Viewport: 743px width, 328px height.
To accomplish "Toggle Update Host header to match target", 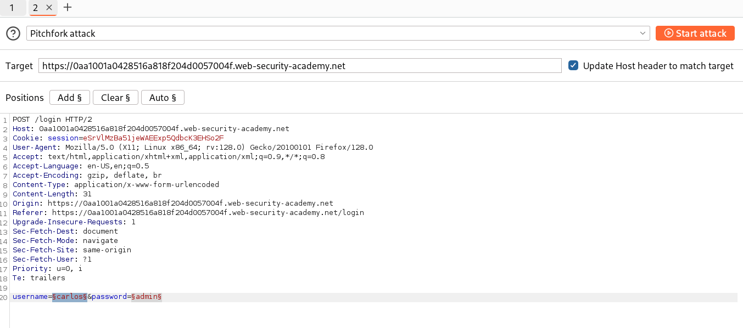I will pos(573,65).
